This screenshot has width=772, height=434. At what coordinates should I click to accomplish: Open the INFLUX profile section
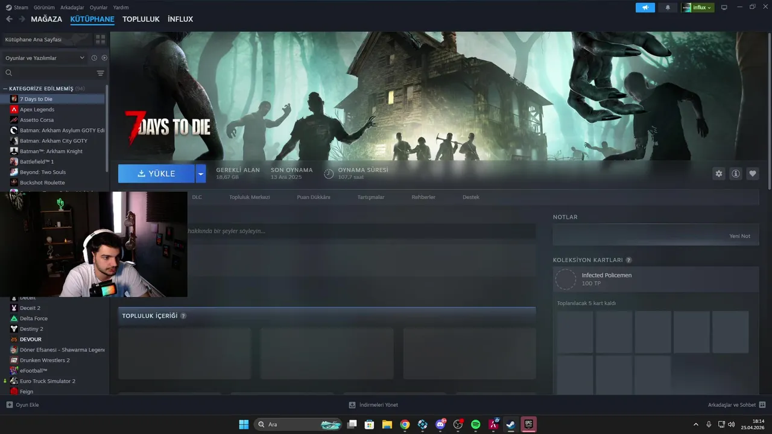180,19
